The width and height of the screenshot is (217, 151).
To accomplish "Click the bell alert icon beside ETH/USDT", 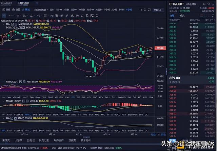I will click(204, 4).
